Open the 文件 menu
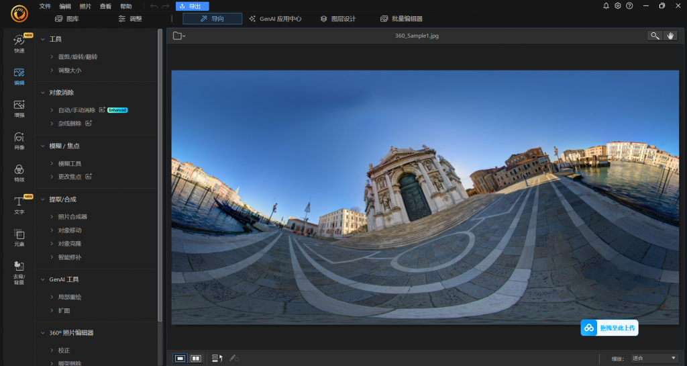Viewport: 687px width, 366px height. pyautogui.click(x=45, y=6)
